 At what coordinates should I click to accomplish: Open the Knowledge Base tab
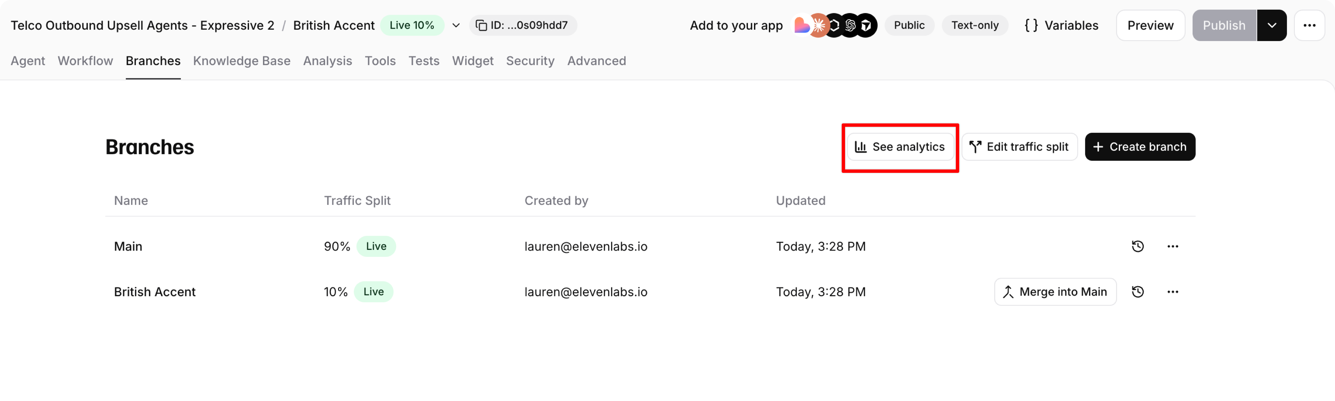(x=242, y=61)
